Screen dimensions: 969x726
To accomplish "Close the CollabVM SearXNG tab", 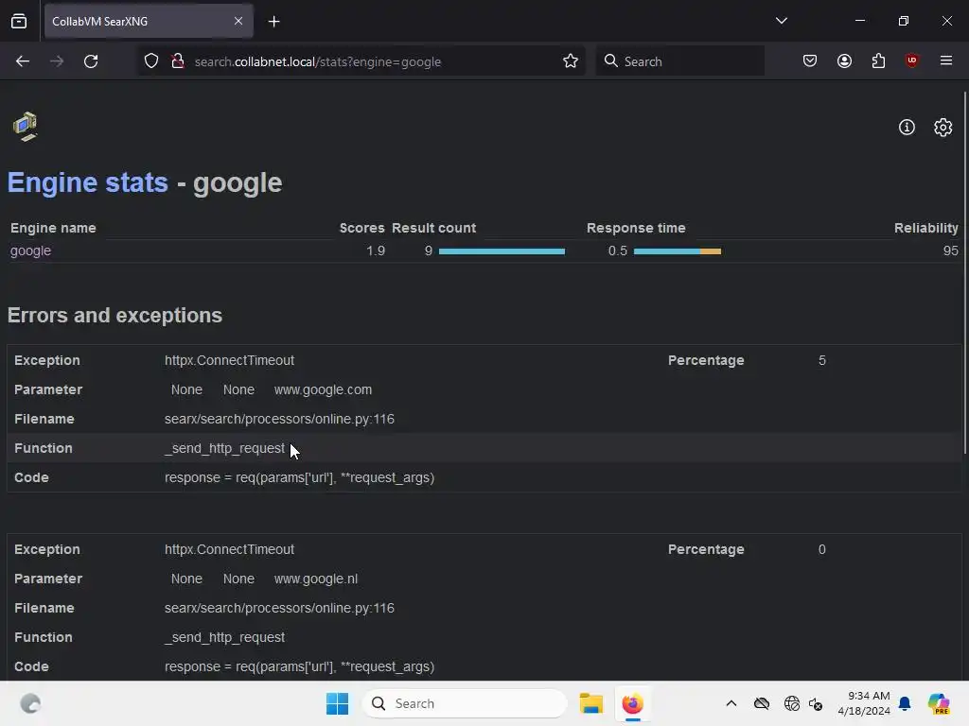I will coord(238,21).
